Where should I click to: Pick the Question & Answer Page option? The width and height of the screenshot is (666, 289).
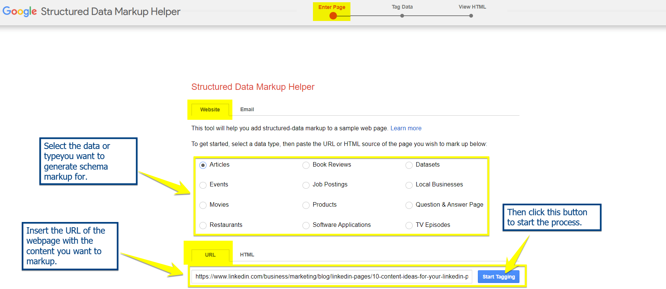point(409,205)
